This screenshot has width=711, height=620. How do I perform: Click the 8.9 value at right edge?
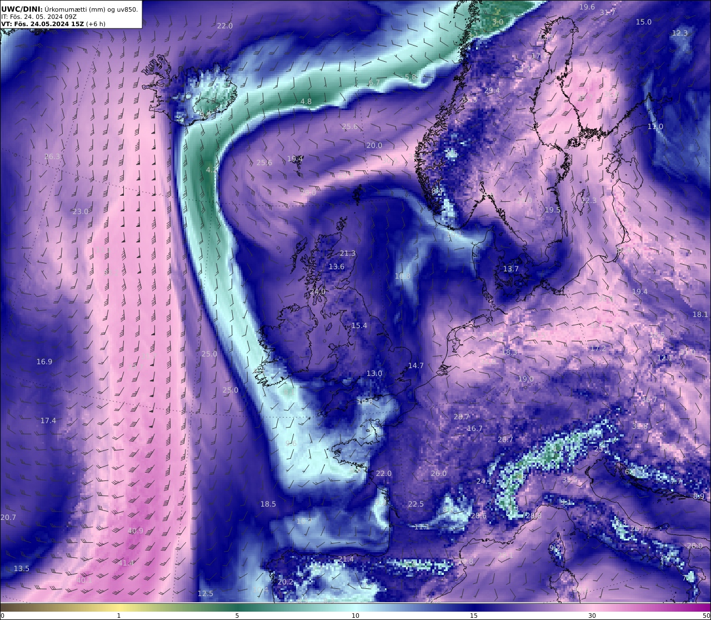[699, 496]
